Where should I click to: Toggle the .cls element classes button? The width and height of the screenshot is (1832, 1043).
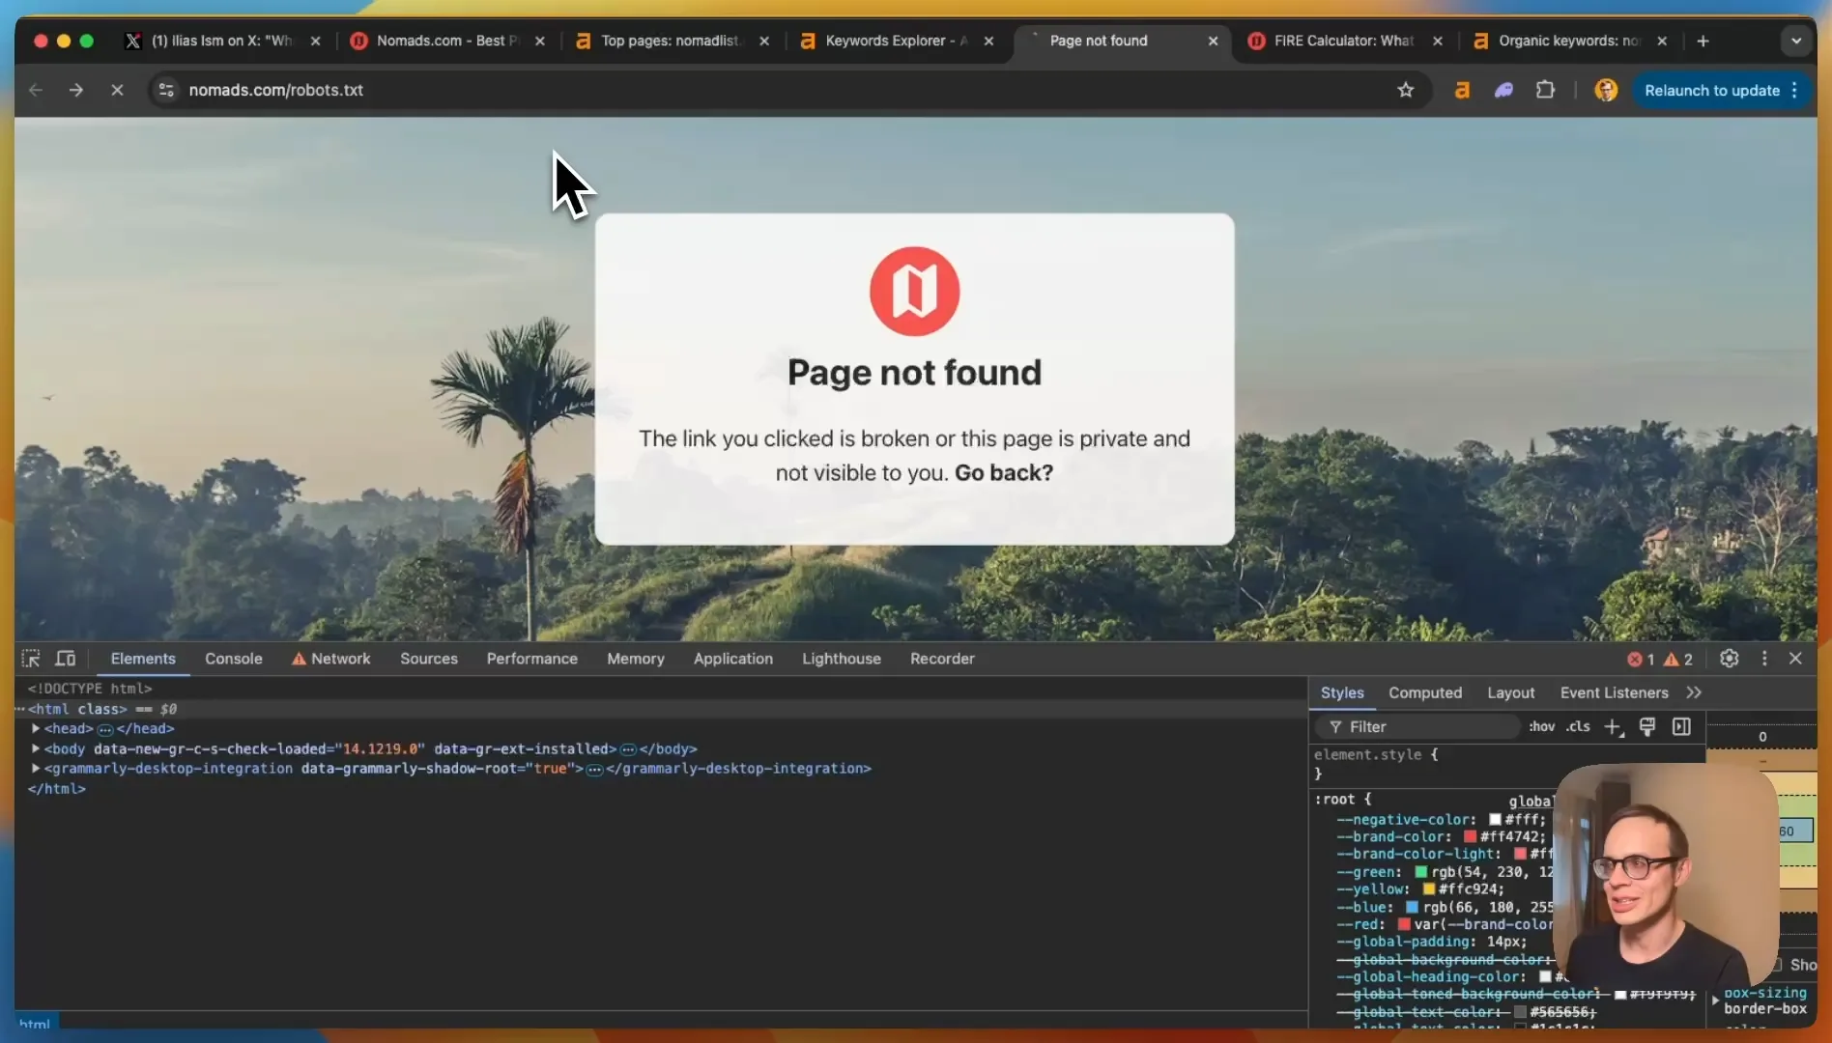[1578, 726]
